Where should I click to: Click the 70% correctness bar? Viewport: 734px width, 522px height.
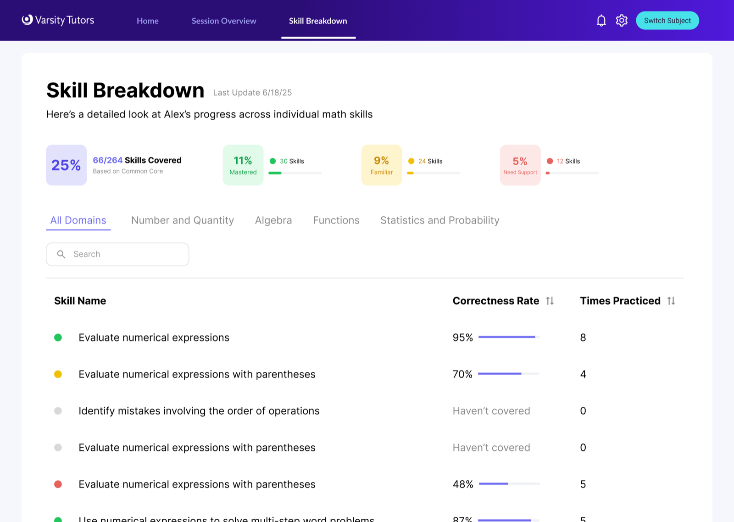tap(509, 374)
